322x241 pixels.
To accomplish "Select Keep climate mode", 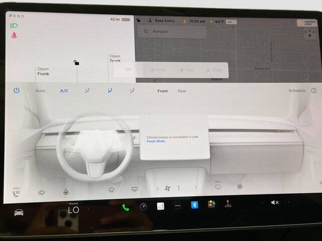I will pos(157,70).
